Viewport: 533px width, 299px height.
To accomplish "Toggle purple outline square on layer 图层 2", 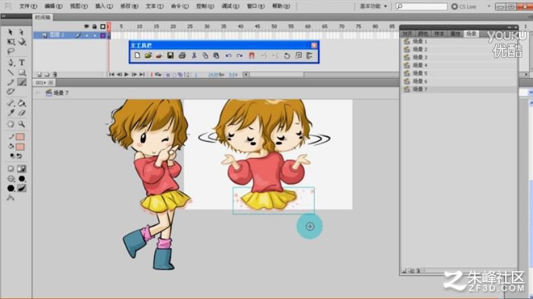I will tap(102, 35).
